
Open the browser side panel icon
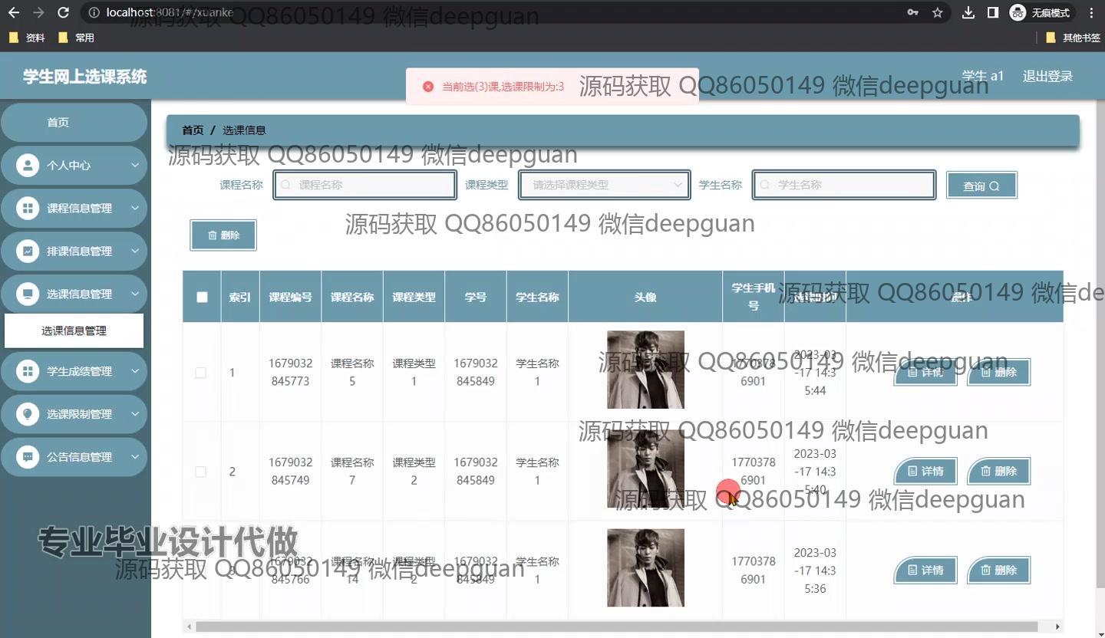[x=992, y=12]
